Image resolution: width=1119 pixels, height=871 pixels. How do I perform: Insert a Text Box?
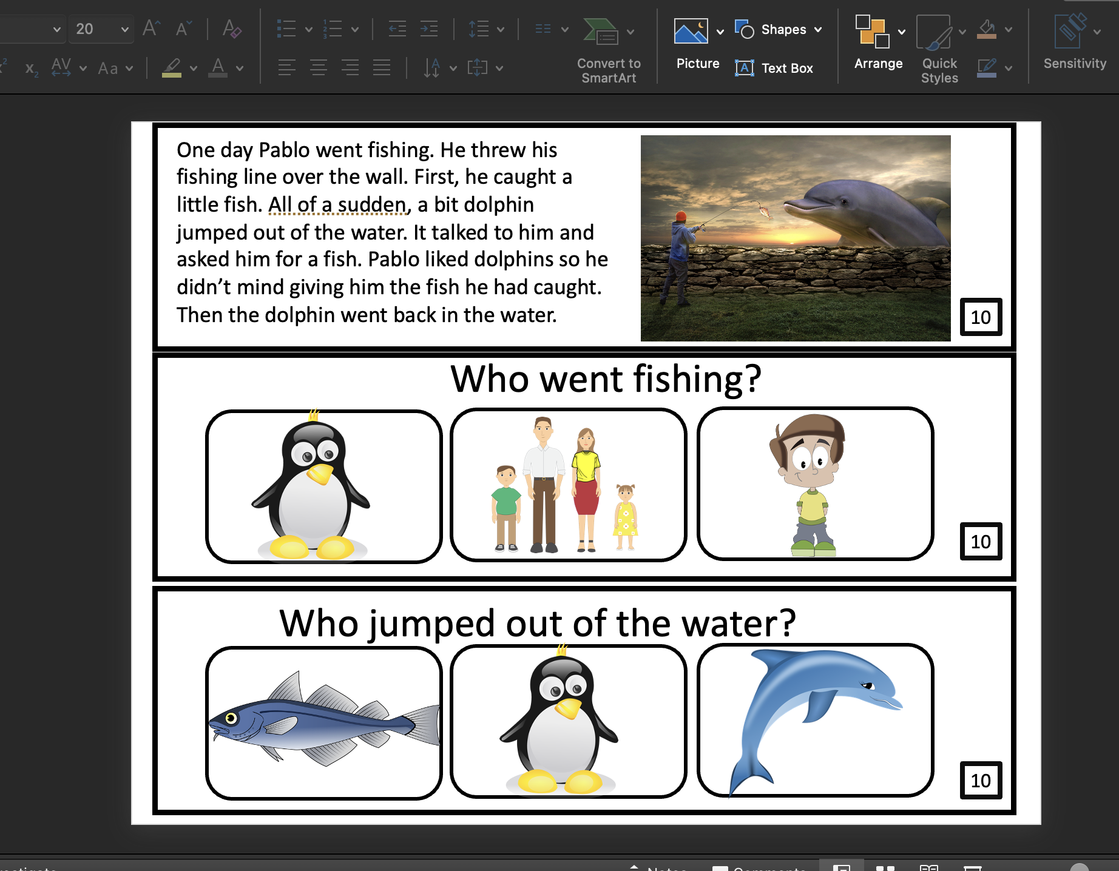coord(777,67)
